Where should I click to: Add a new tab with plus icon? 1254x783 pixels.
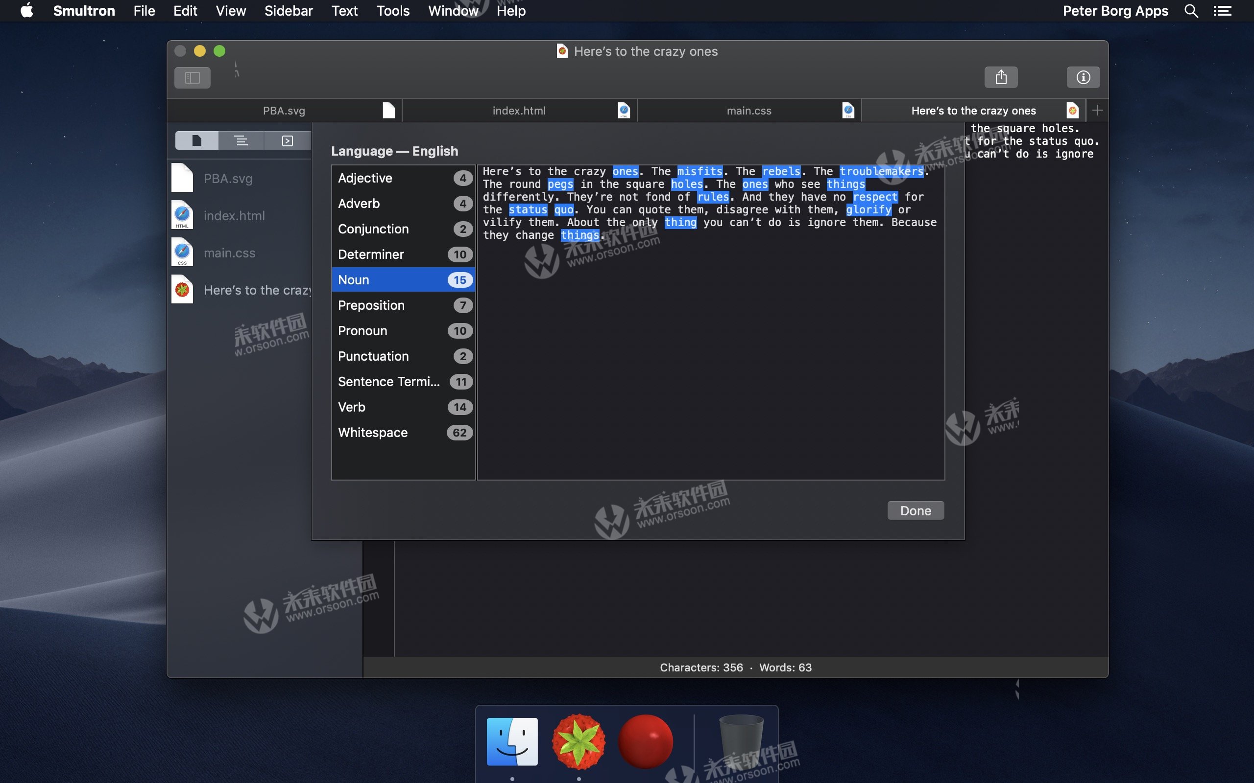click(1097, 110)
